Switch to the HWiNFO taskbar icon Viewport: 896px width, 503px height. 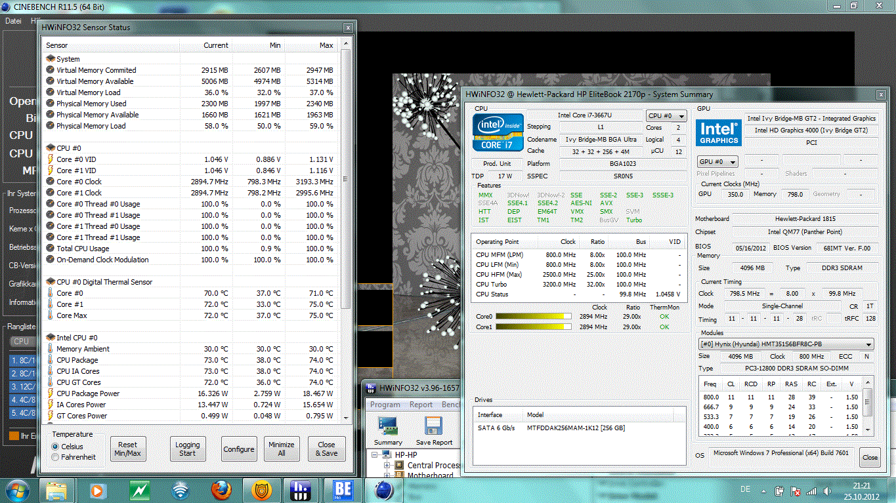point(301,491)
